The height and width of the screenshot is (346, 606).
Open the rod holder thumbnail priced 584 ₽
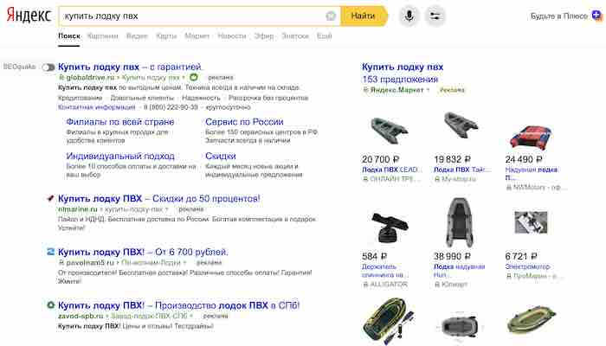pos(389,227)
